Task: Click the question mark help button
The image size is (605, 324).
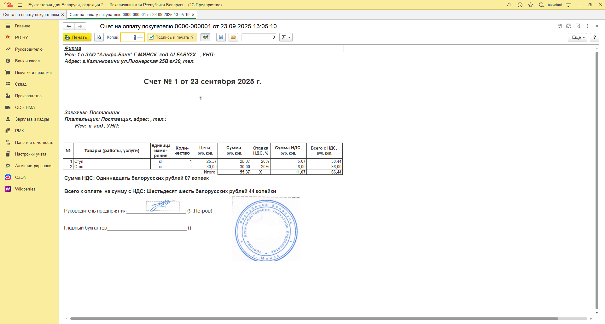Action: (595, 37)
